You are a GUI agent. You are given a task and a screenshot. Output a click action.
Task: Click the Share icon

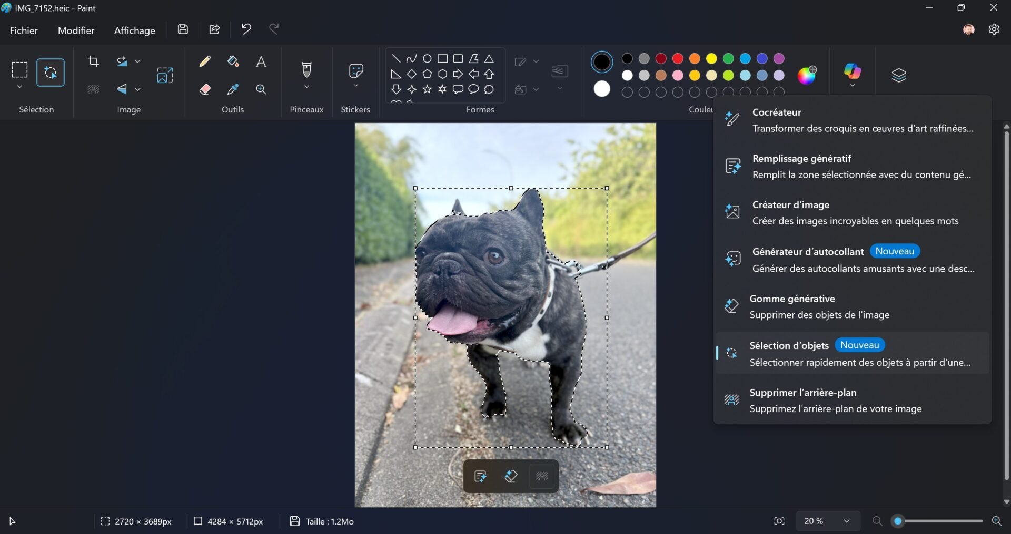click(214, 29)
